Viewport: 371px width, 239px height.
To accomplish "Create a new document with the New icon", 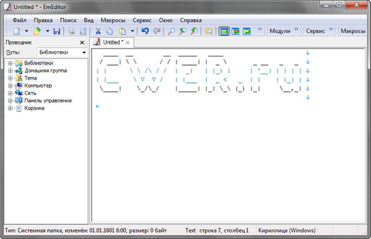I will (x=17, y=31).
